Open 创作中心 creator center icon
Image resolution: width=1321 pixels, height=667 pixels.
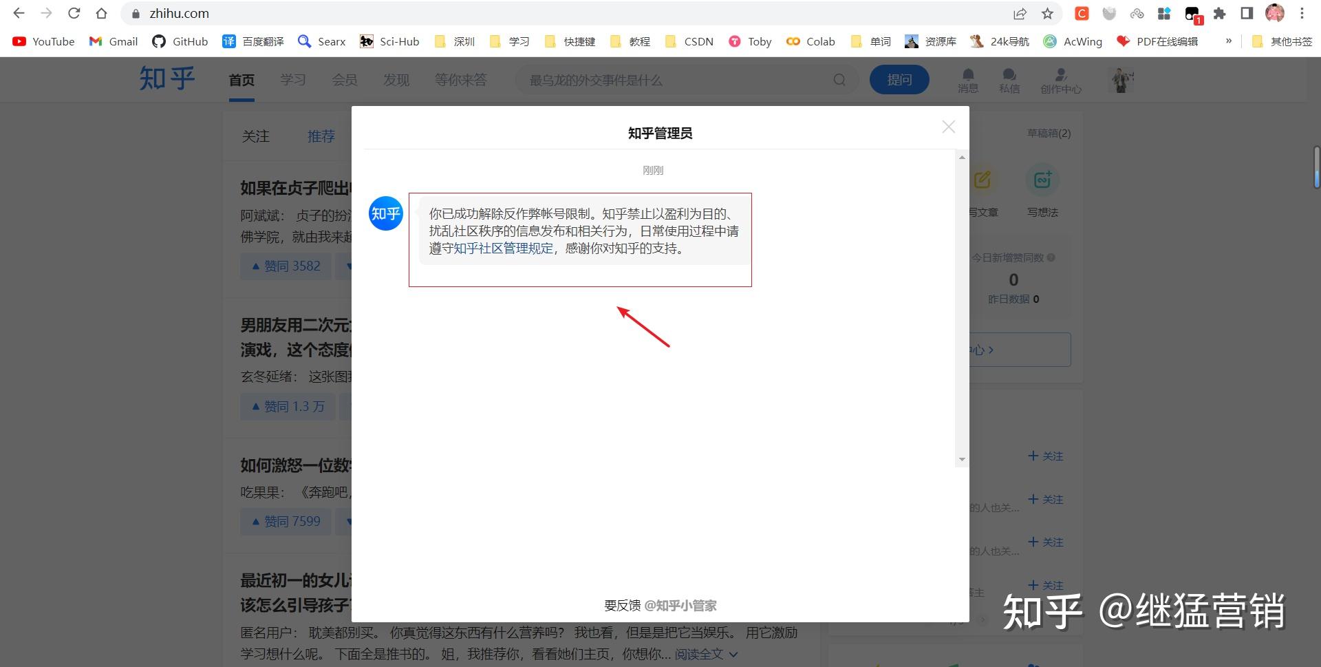[1061, 81]
